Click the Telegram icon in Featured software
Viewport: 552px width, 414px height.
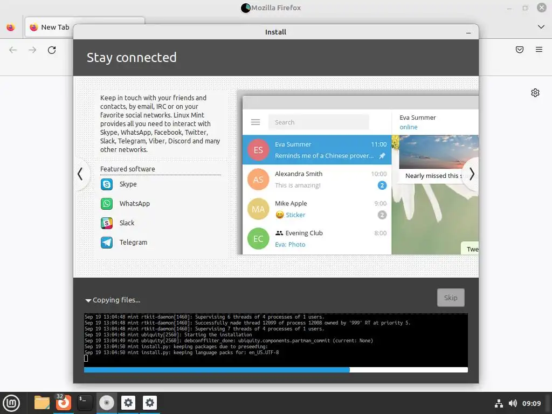pos(107,242)
